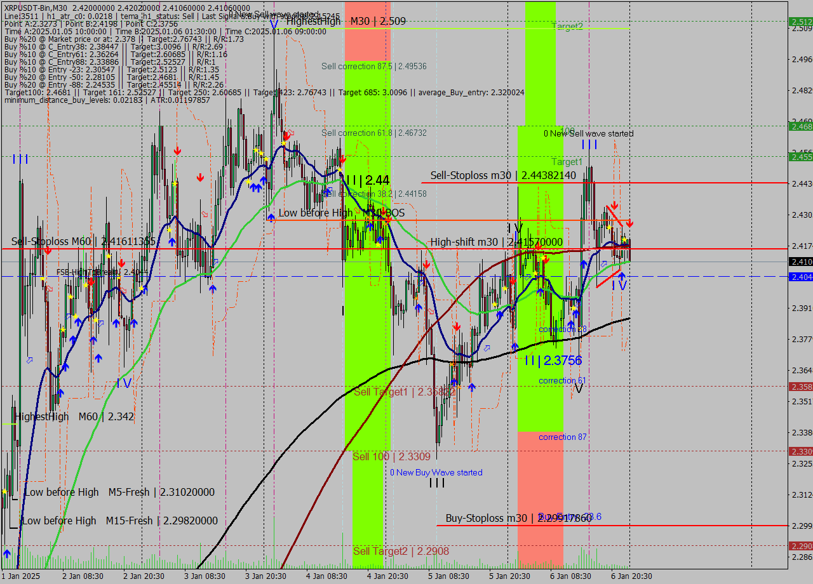Click the black 2.410 current price tag

tap(800, 262)
